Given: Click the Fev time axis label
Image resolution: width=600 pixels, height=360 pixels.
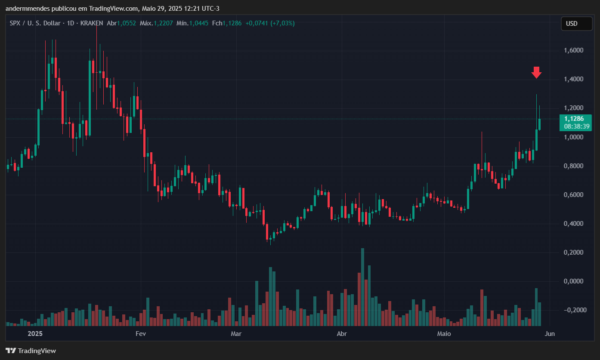Looking at the screenshot, I should (141, 334).
